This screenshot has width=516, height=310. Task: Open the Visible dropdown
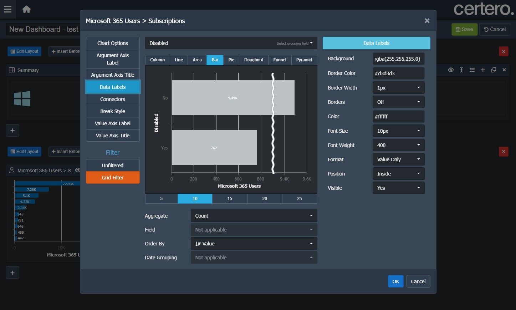tap(398, 188)
